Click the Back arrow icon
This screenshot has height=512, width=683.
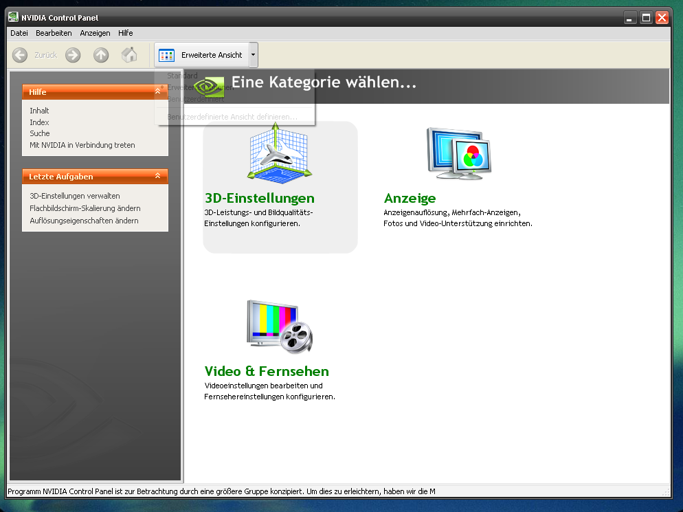(20, 56)
